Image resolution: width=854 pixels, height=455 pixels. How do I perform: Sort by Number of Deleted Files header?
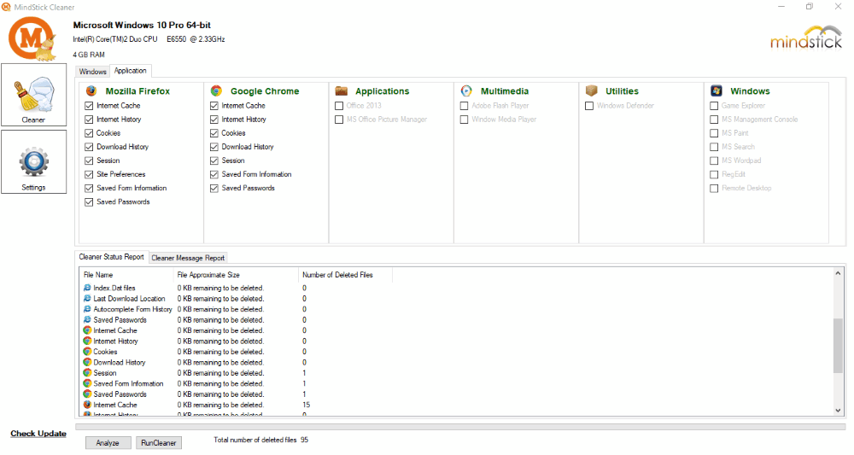coord(345,275)
